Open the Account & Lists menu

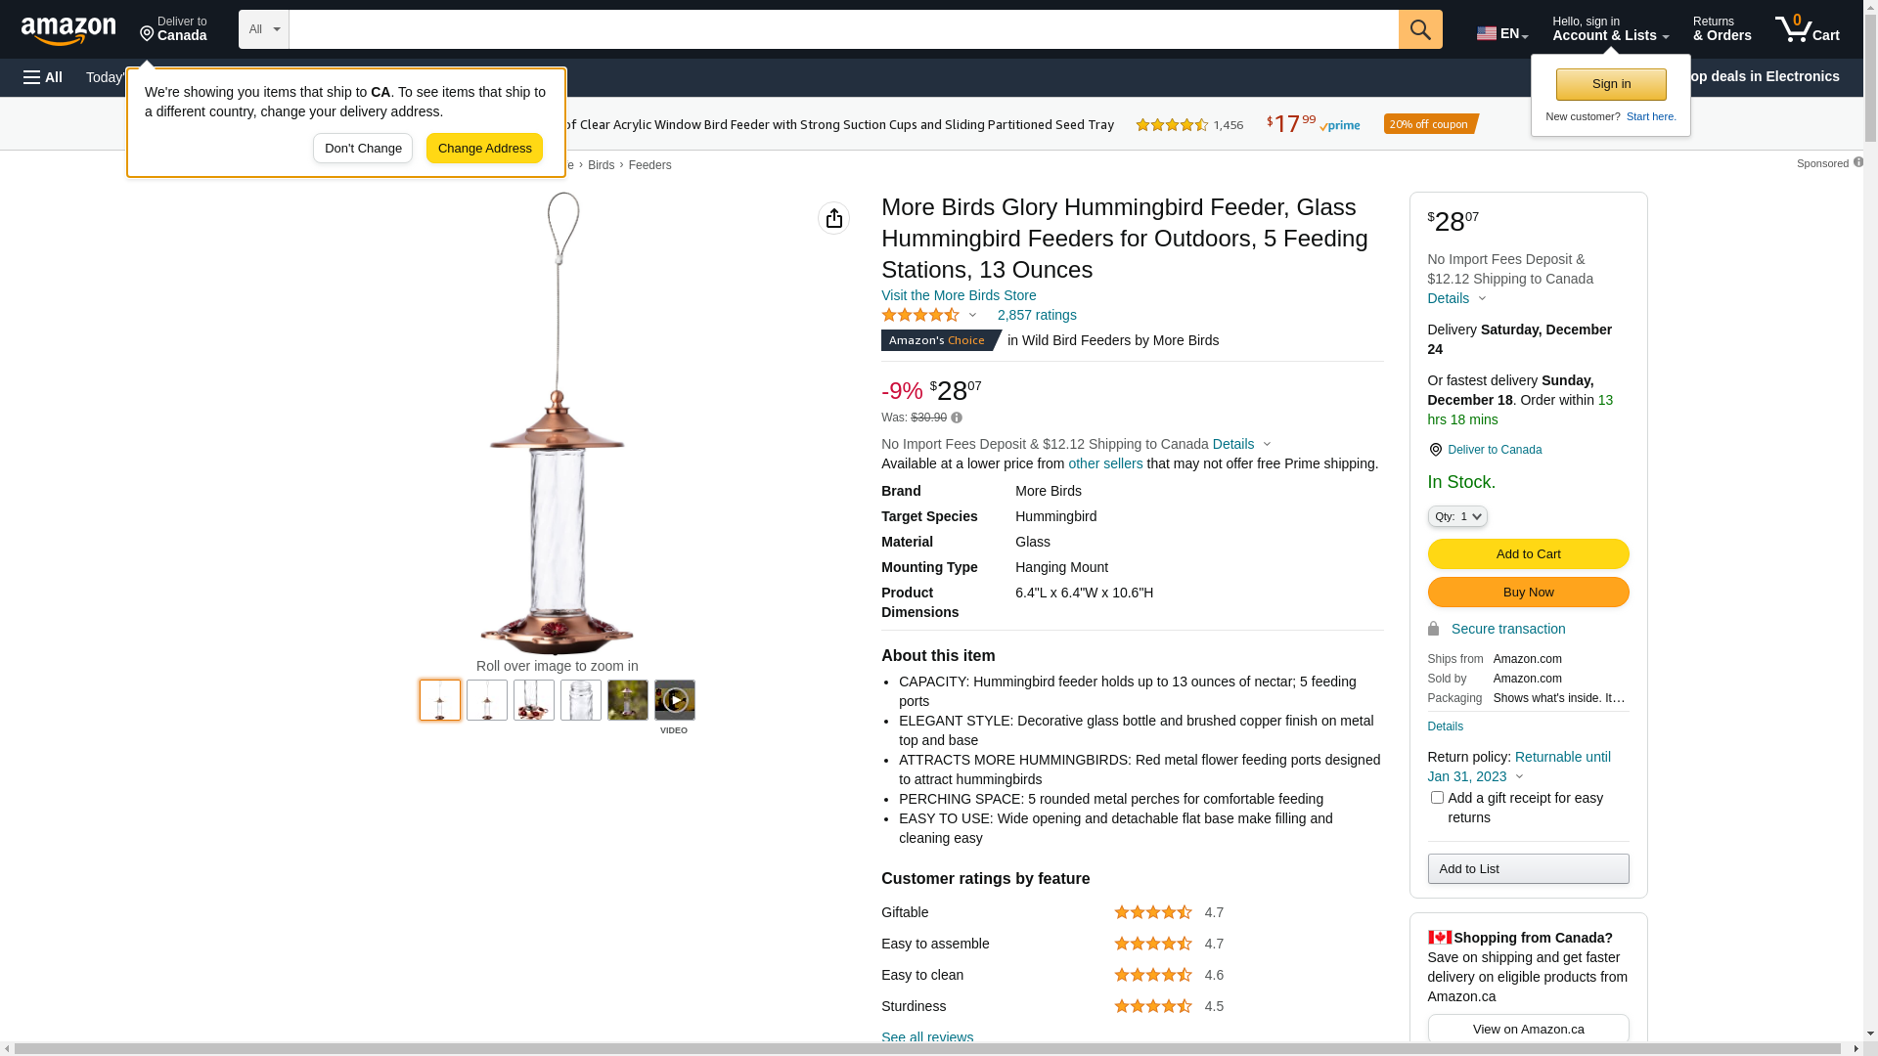(x=1610, y=29)
